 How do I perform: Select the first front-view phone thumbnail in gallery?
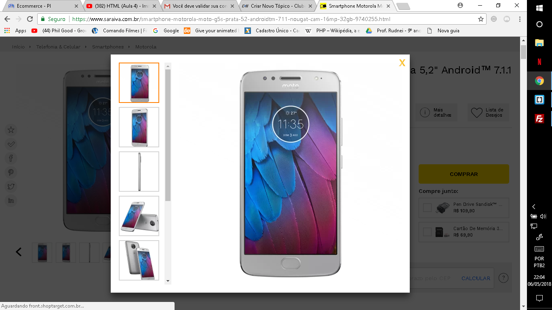click(139, 83)
